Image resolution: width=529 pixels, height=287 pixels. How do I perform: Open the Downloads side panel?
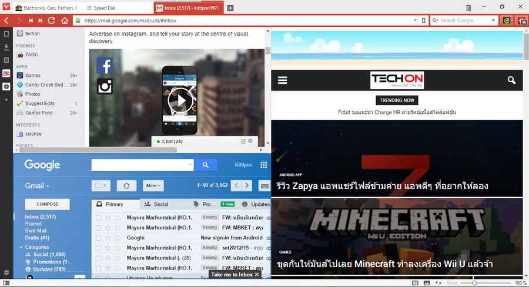(6, 47)
